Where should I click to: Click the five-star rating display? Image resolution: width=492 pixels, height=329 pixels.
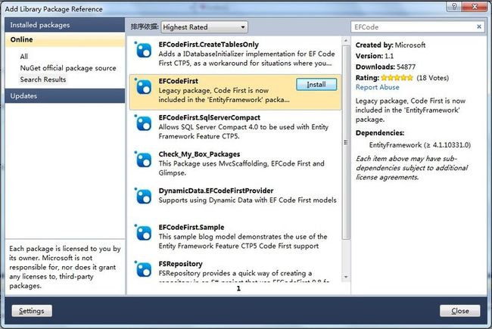click(x=397, y=78)
